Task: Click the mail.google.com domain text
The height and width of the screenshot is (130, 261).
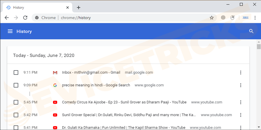Action: 139,73
